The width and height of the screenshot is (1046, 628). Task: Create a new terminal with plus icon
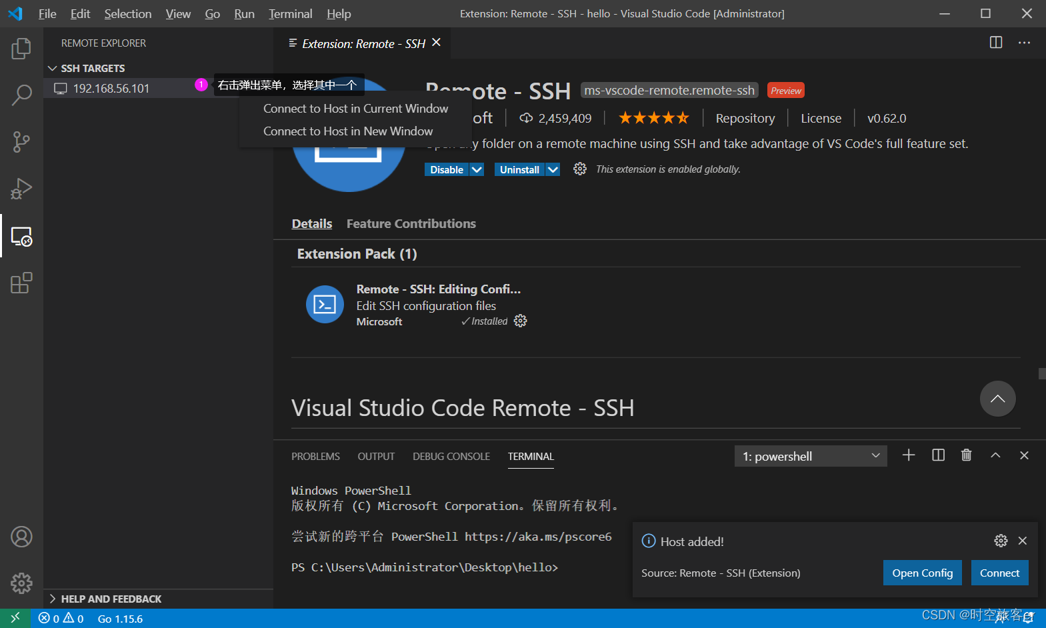tap(909, 455)
